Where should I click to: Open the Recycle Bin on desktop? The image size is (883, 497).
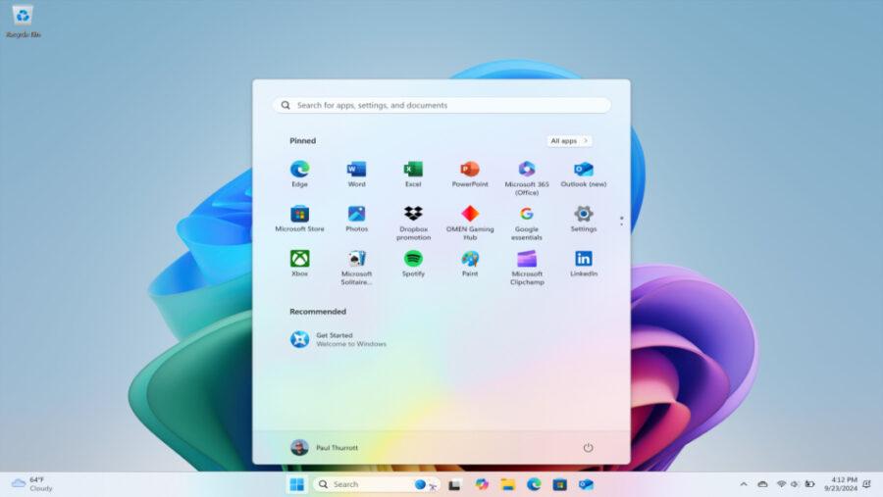point(24,22)
